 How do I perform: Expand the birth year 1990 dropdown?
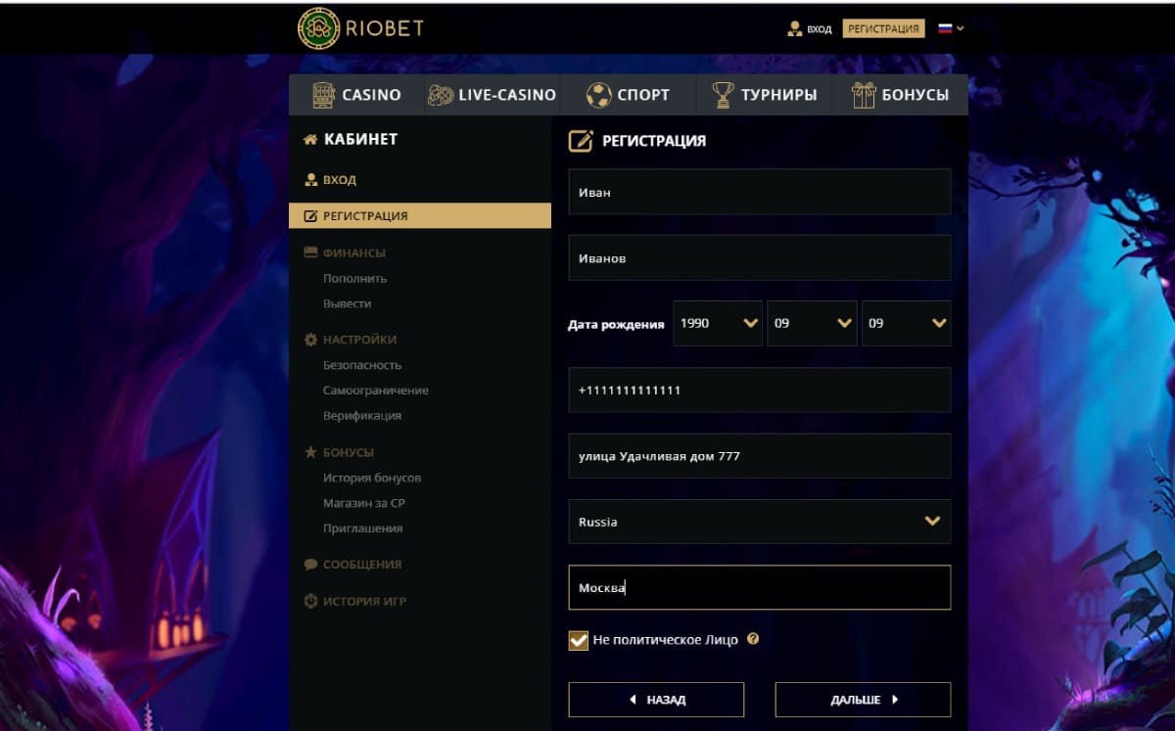pyautogui.click(x=718, y=323)
